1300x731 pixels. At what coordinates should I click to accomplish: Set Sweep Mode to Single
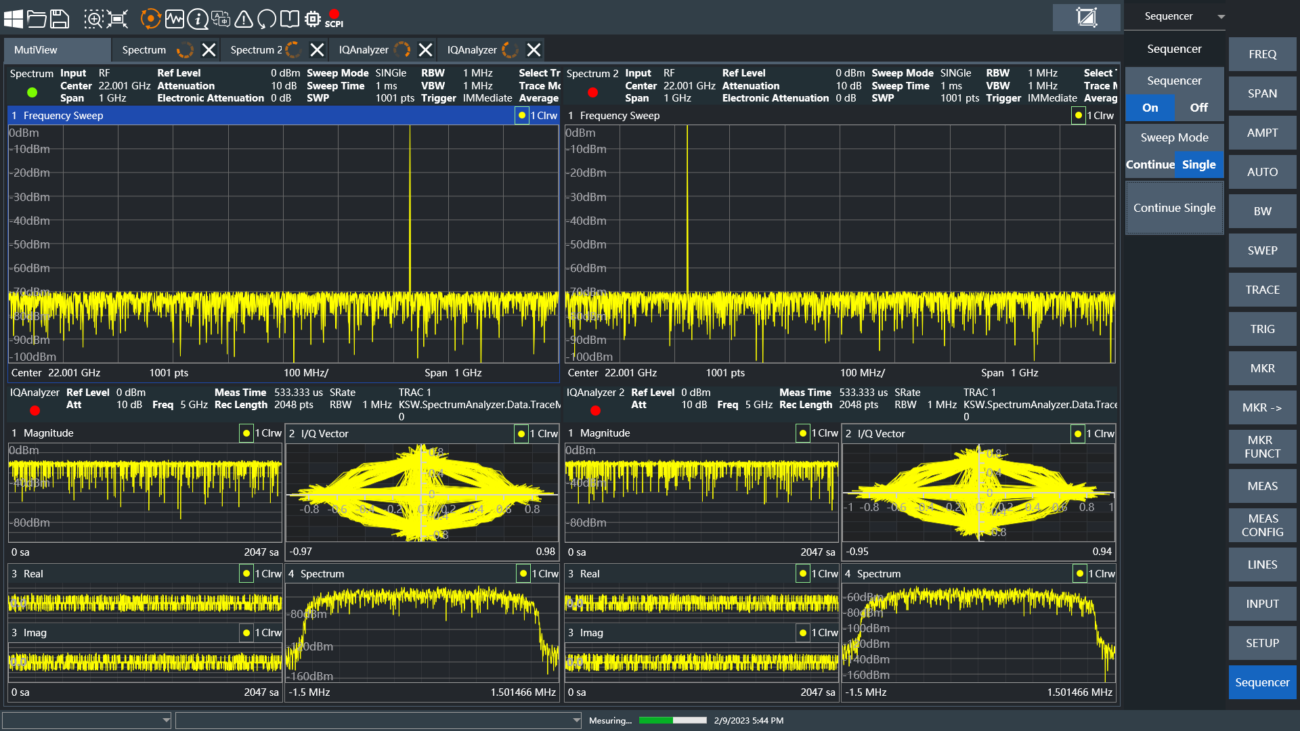(x=1198, y=164)
